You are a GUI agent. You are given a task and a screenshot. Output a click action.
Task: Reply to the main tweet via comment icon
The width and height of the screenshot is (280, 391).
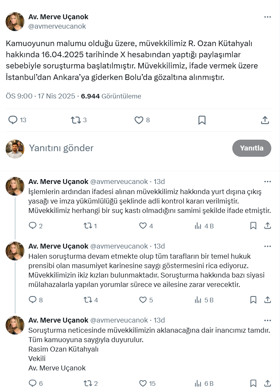[13, 120]
